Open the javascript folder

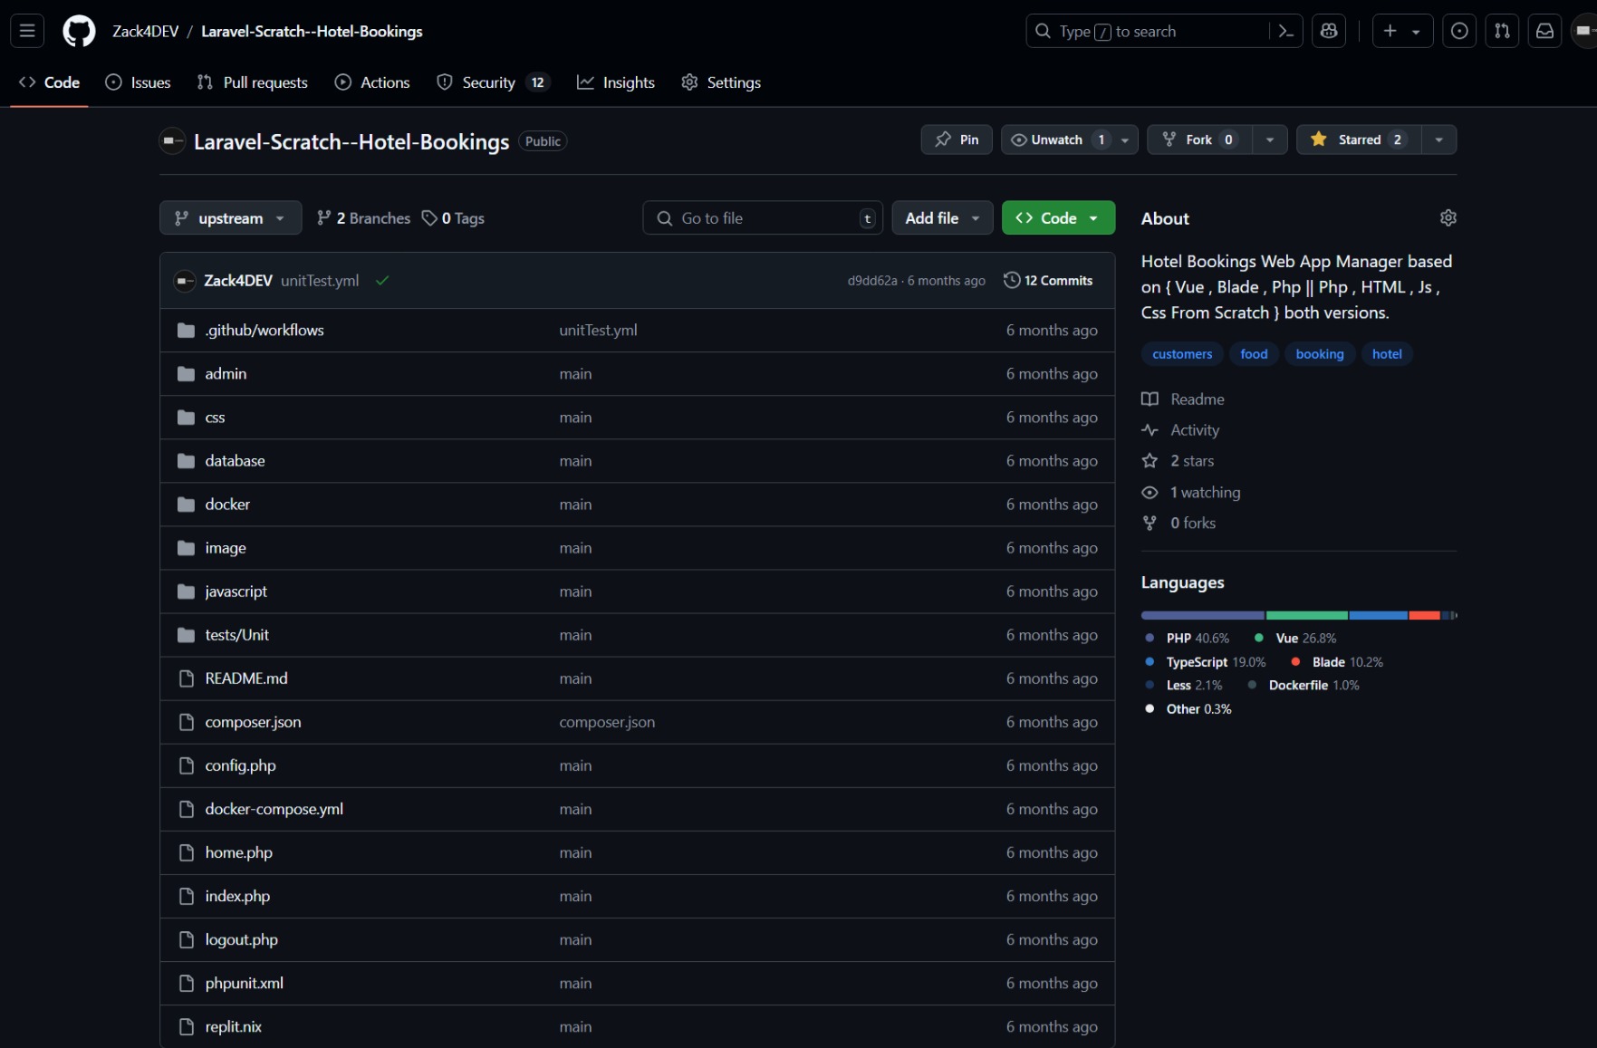[x=236, y=591]
